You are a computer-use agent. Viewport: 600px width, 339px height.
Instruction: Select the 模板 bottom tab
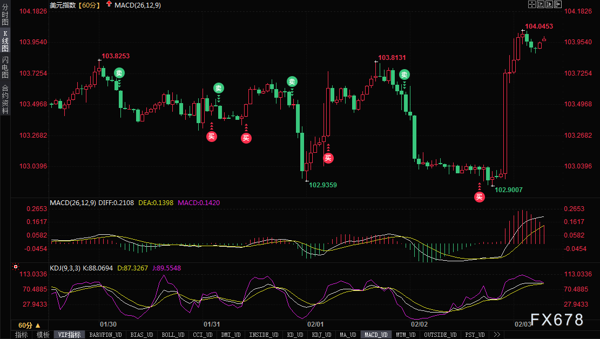[x=43, y=335]
